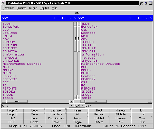Screen dimensions: 154x129
Task: Click the right pane horizontal scrollbar thumb
Action: [x=96, y=101]
